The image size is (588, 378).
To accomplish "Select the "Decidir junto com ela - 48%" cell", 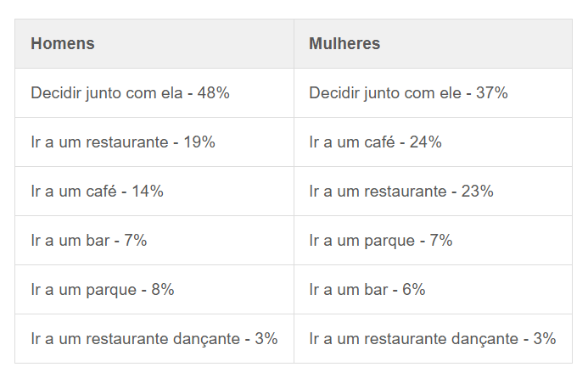I will pyautogui.click(x=130, y=93).
